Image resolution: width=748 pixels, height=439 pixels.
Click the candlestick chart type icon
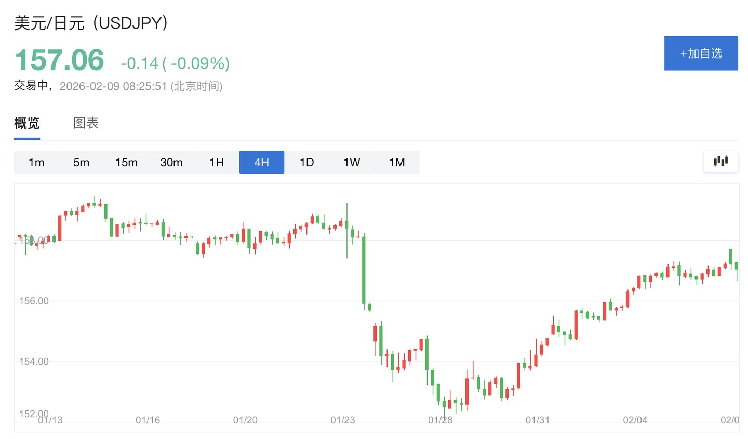coord(720,162)
